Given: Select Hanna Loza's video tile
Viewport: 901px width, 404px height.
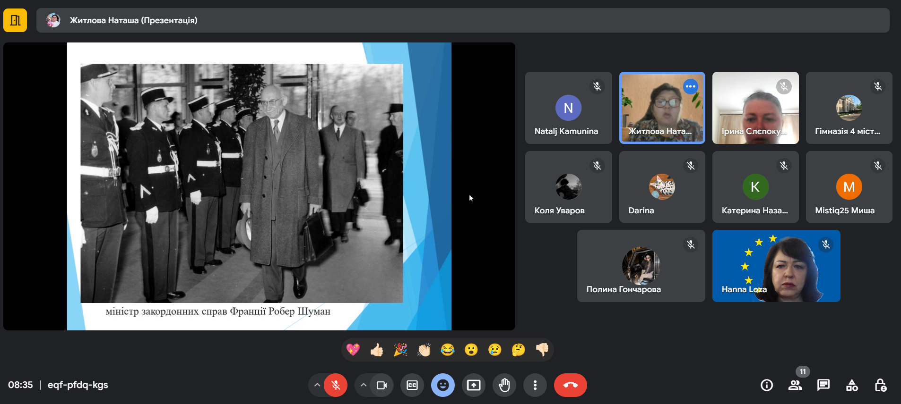Looking at the screenshot, I should click(x=776, y=266).
